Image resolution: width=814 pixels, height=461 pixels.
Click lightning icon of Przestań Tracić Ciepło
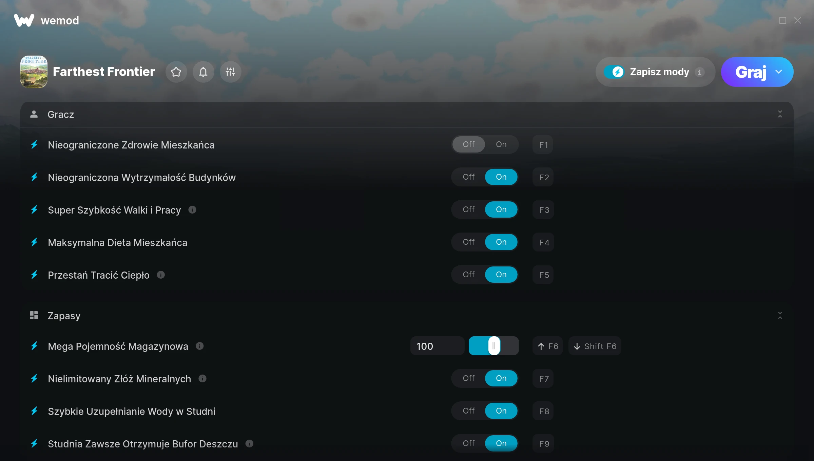[34, 275]
